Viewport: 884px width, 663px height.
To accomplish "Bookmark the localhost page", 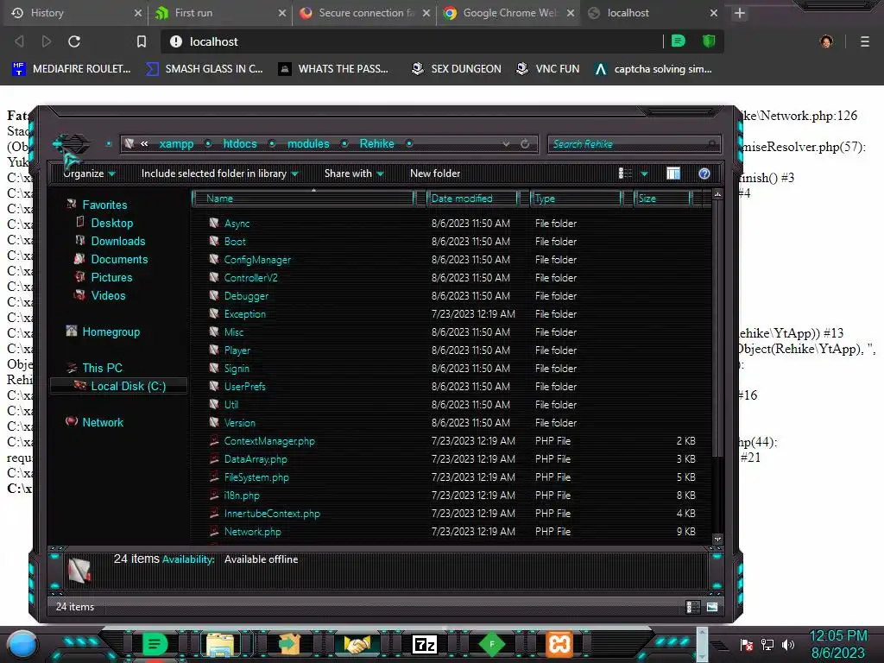I will point(142,41).
